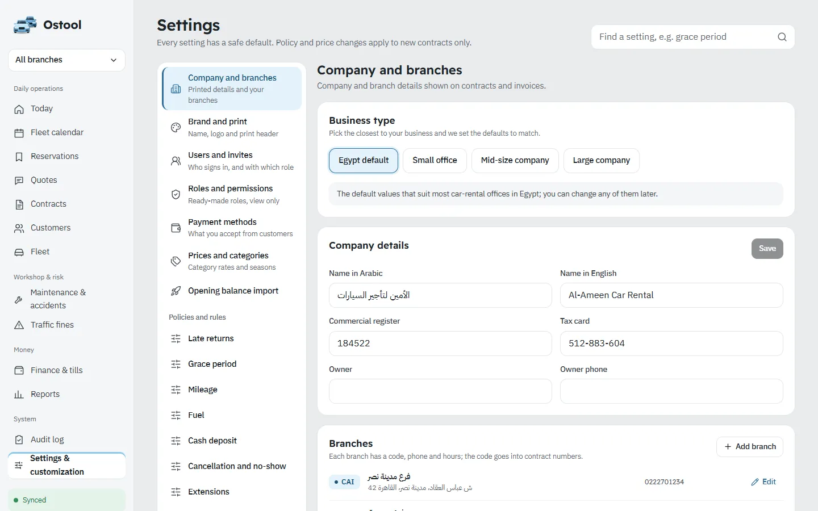
Task: Focus the Find a setting search field
Action: tap(693, 37)
